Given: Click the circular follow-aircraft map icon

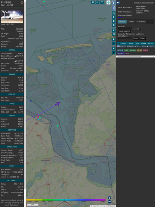Looking at the screenshot, I should [x=114, y=13].
